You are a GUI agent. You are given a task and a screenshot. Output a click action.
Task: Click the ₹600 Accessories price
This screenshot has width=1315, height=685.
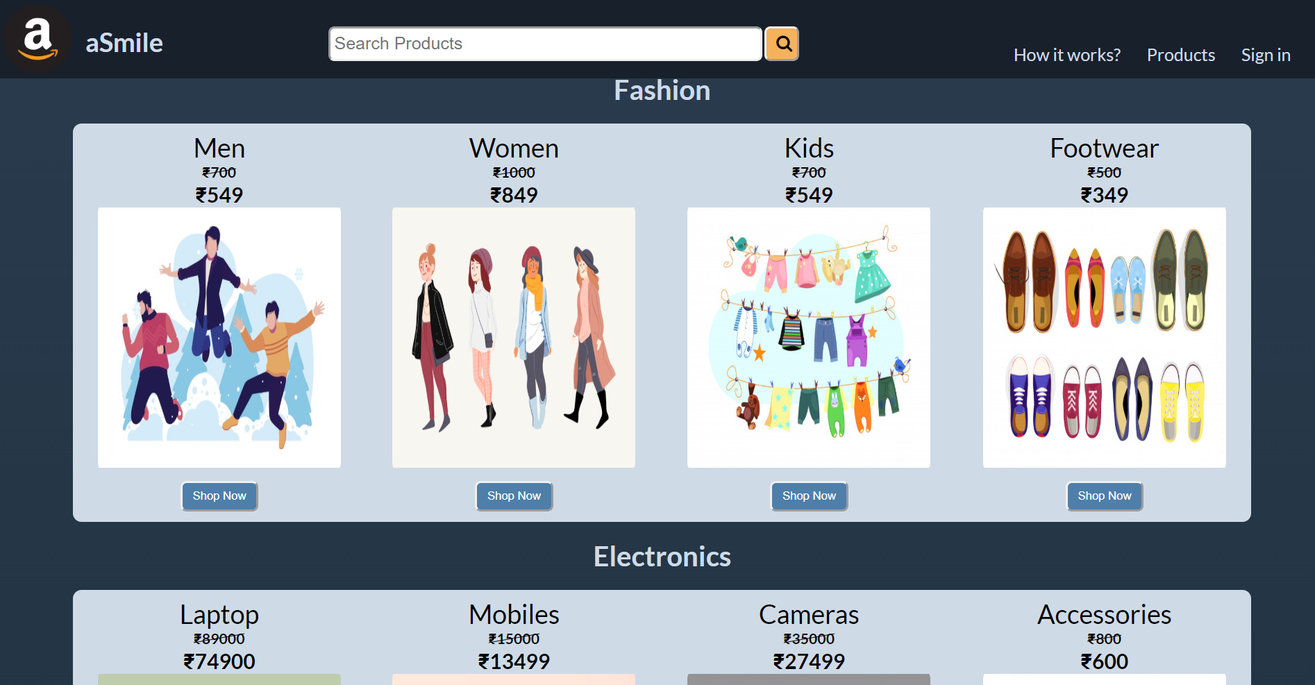coord(1105,661)
